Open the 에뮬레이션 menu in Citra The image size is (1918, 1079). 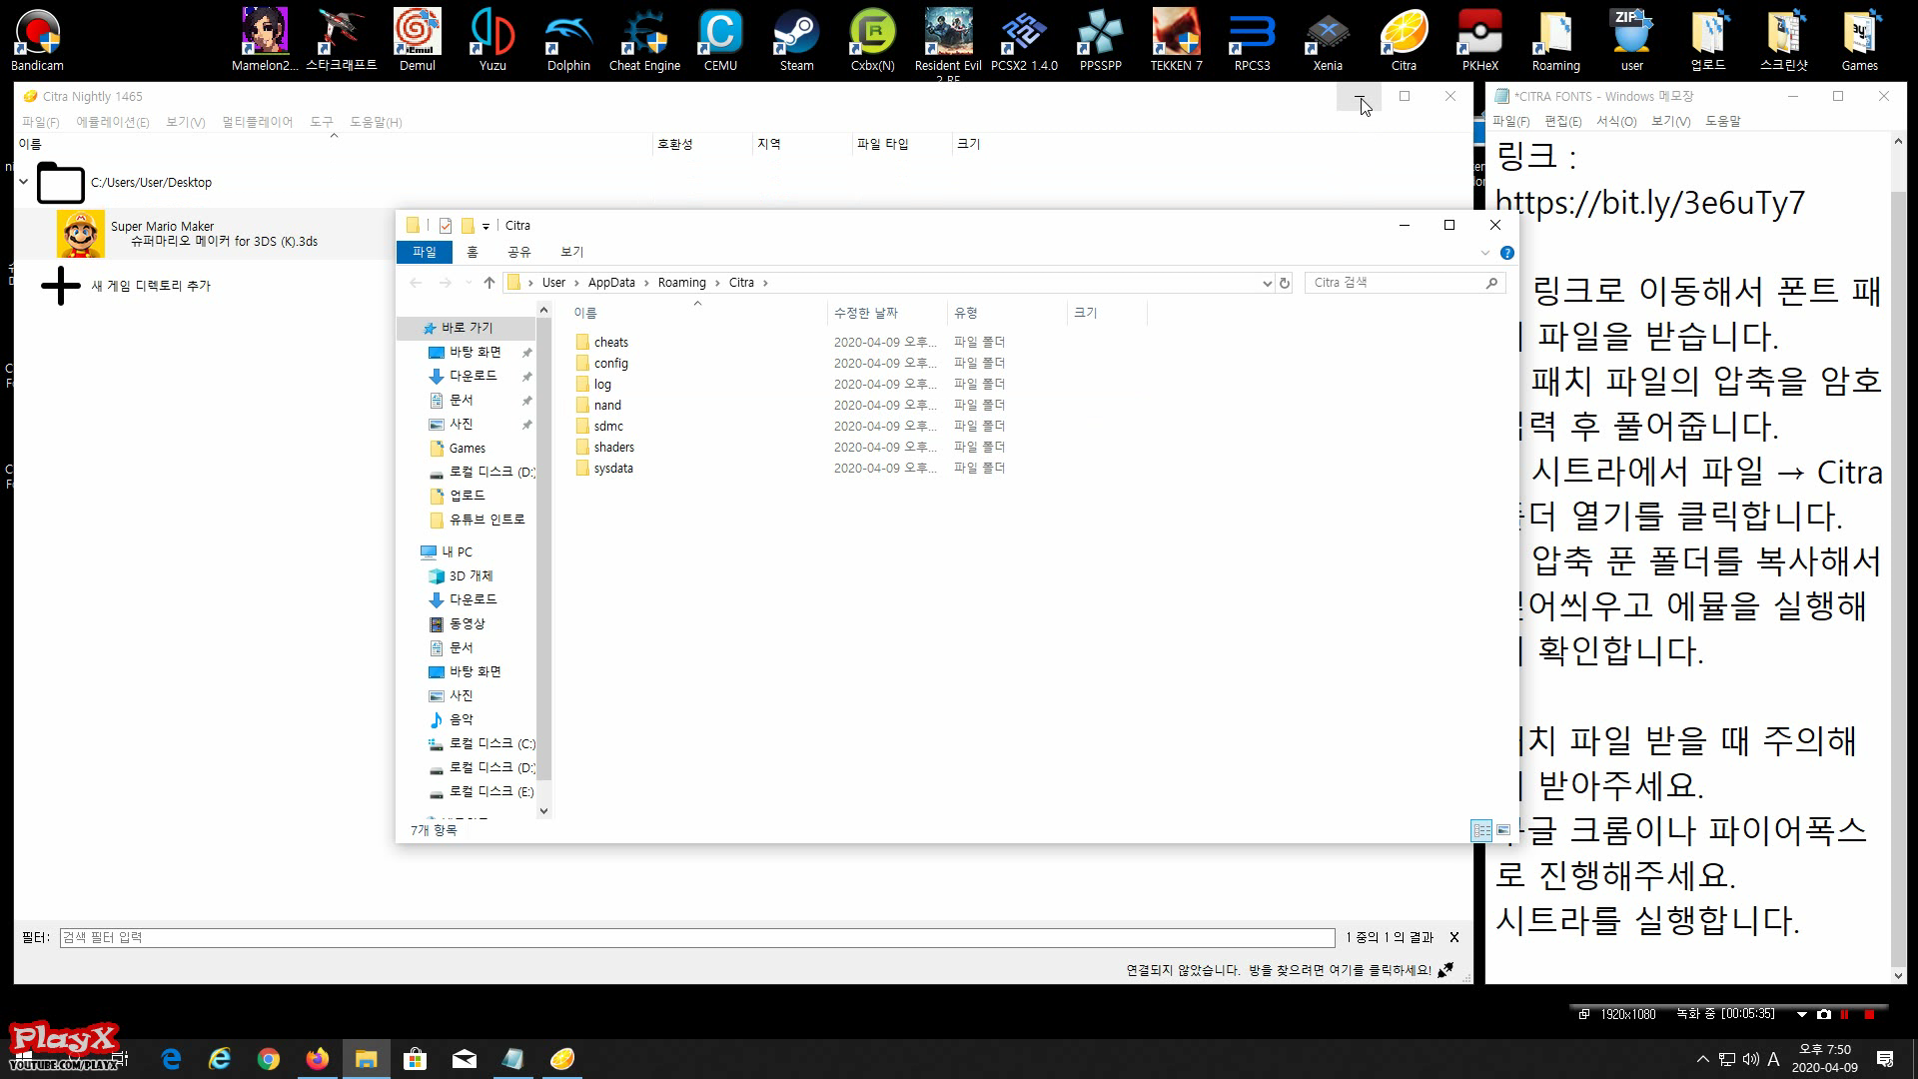tap(112, 122)
